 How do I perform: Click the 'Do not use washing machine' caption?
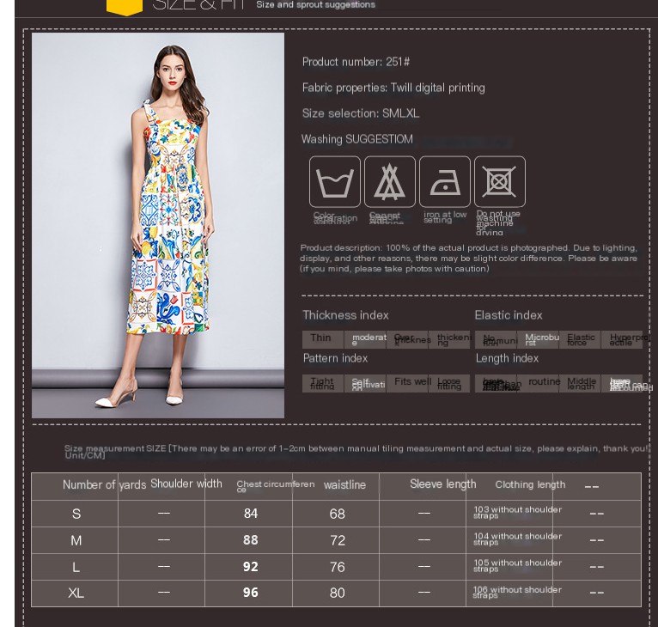point(498,222)
